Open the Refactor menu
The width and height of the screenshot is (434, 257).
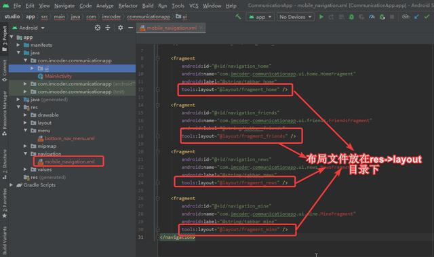pos(128,5)
